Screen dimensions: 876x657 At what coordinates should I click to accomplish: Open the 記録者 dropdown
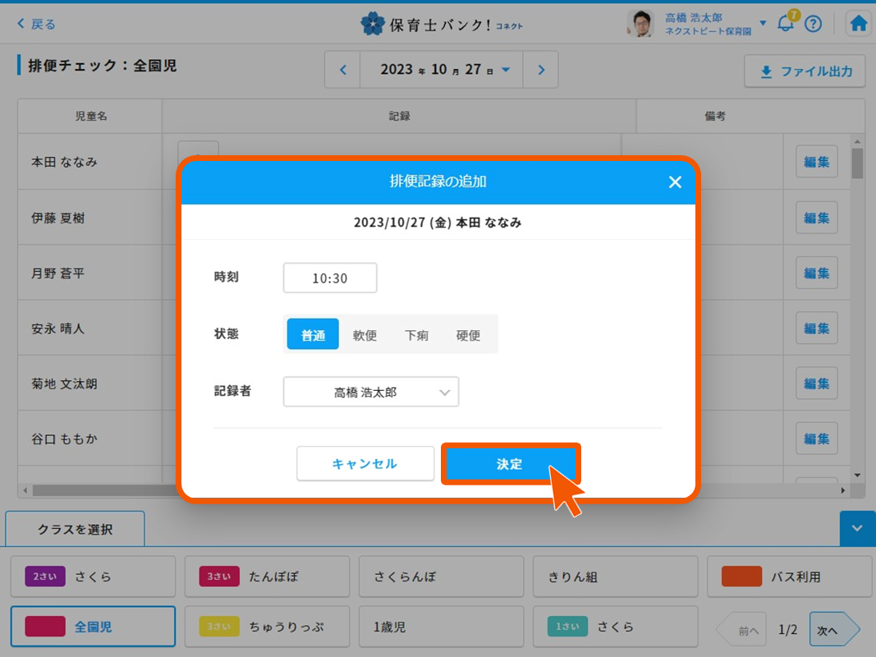(371, 393)
